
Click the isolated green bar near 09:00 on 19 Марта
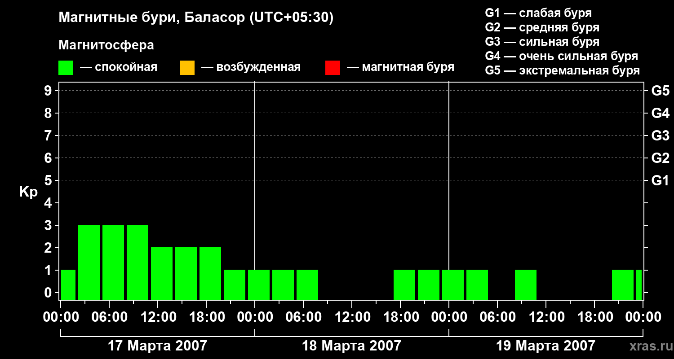pyautogui.click(x=526, y=285)
